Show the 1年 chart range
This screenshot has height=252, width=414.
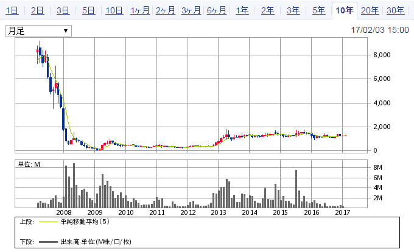click(x=242, y=10)
